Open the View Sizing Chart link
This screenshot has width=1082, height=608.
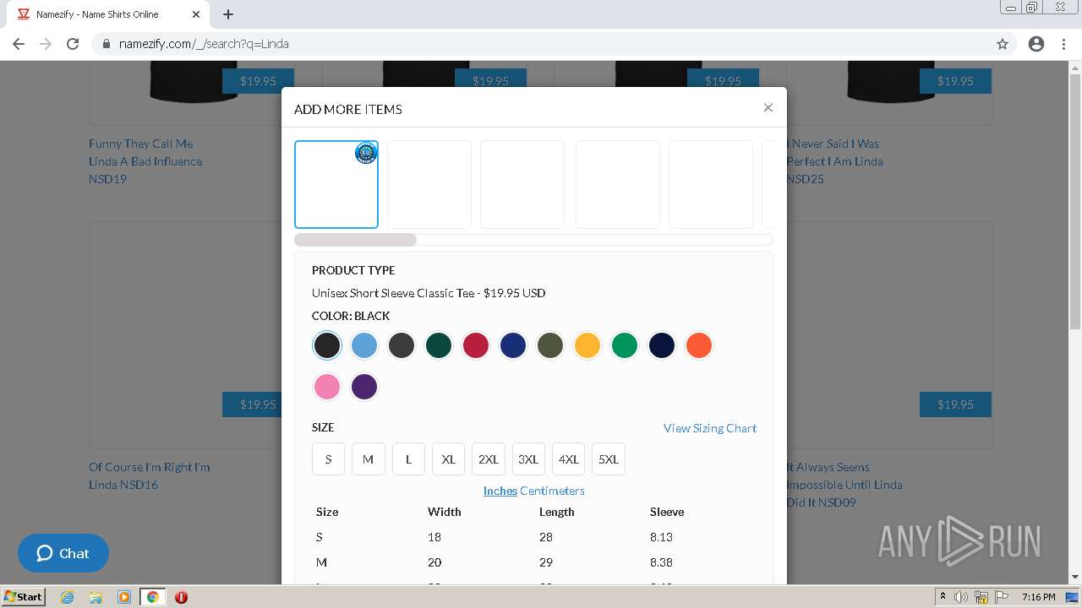click(710, 428)
